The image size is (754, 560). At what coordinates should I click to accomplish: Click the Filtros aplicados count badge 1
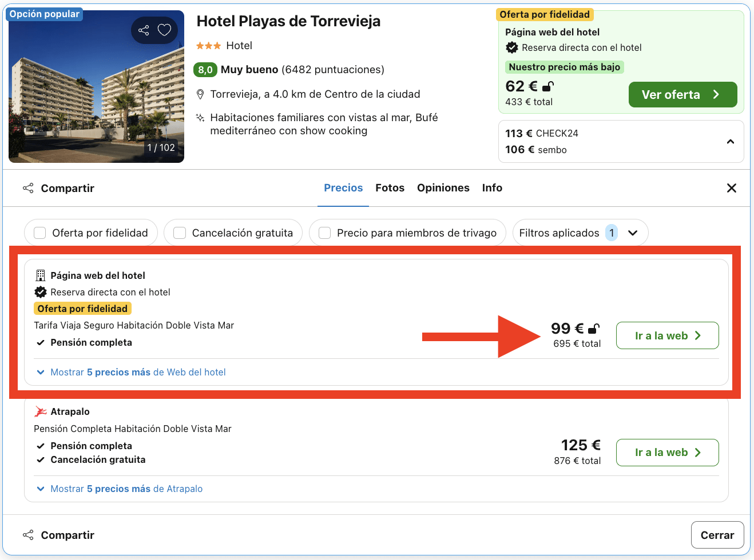(x=612, y=233)
